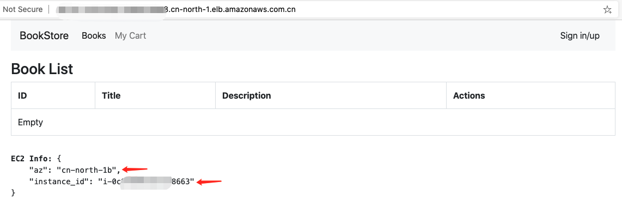This screenshot has height=200, width=622.
Task: Go to the Books nav item
Action: click(94, 36)
